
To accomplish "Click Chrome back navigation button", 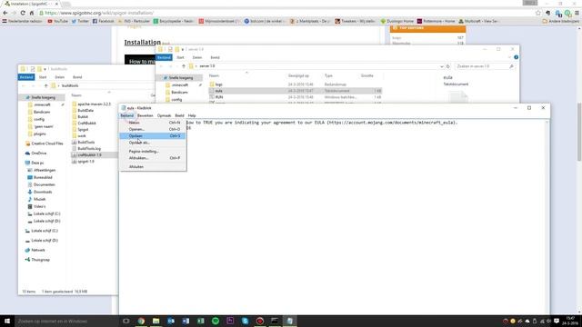I will click(5, 13).
